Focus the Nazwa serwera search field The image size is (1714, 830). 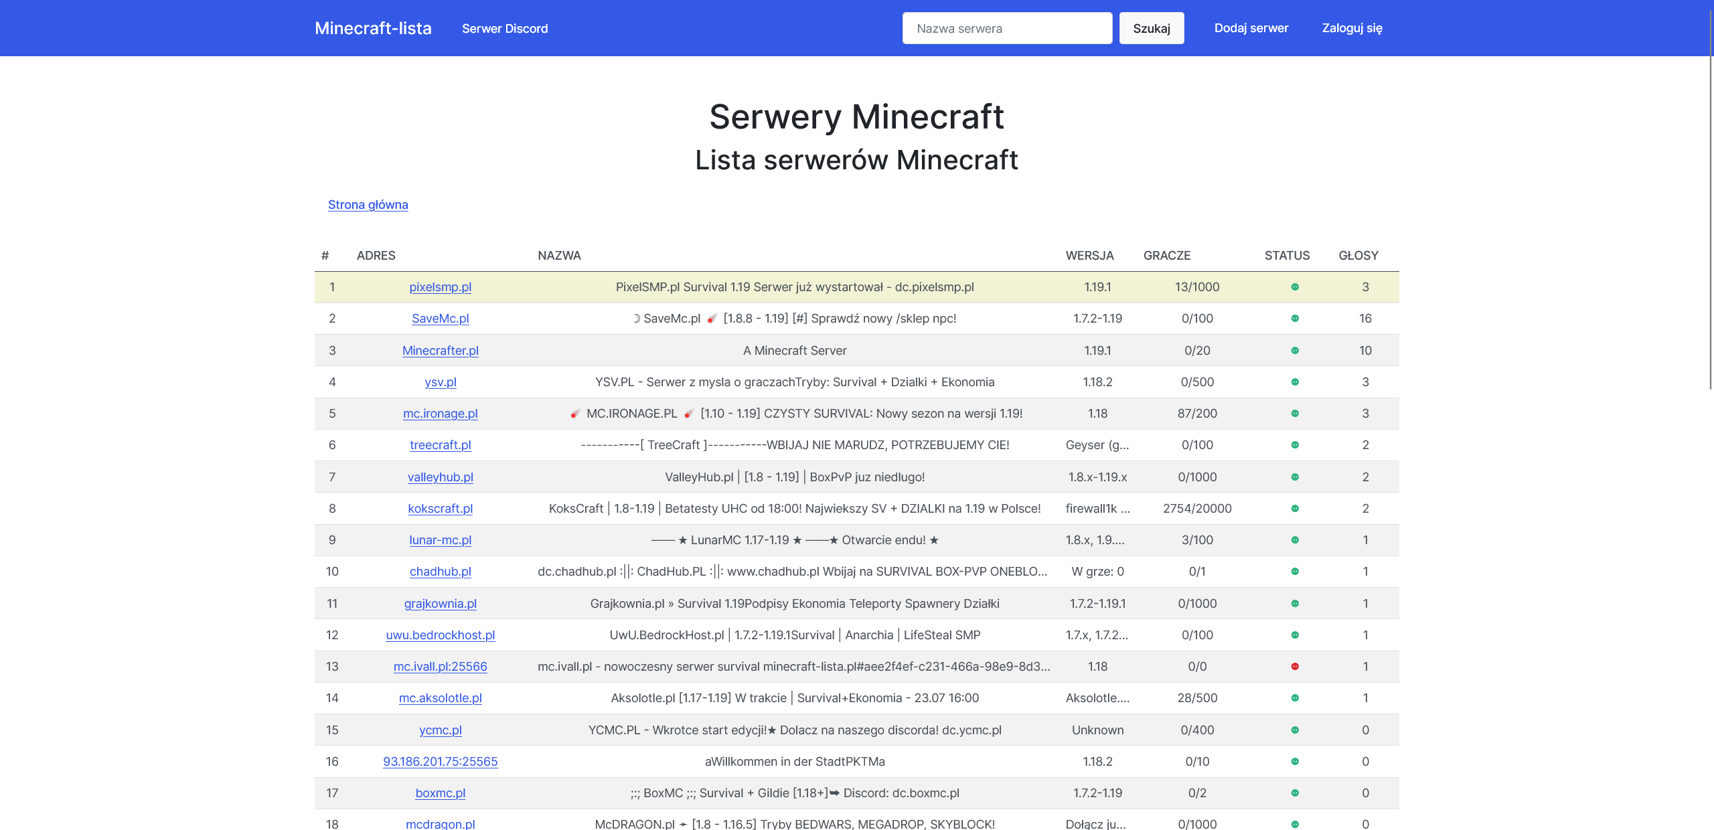coord(1007,28)
